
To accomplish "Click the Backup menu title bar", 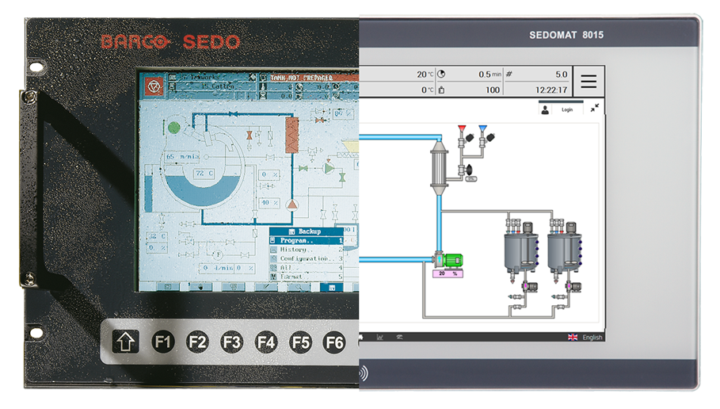I will pyautogui.click(x=307, y=231).
